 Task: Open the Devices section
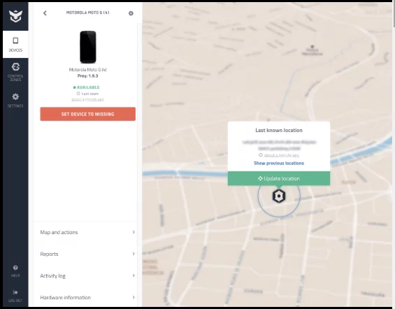pyautogui.click(x=15, y=45)
